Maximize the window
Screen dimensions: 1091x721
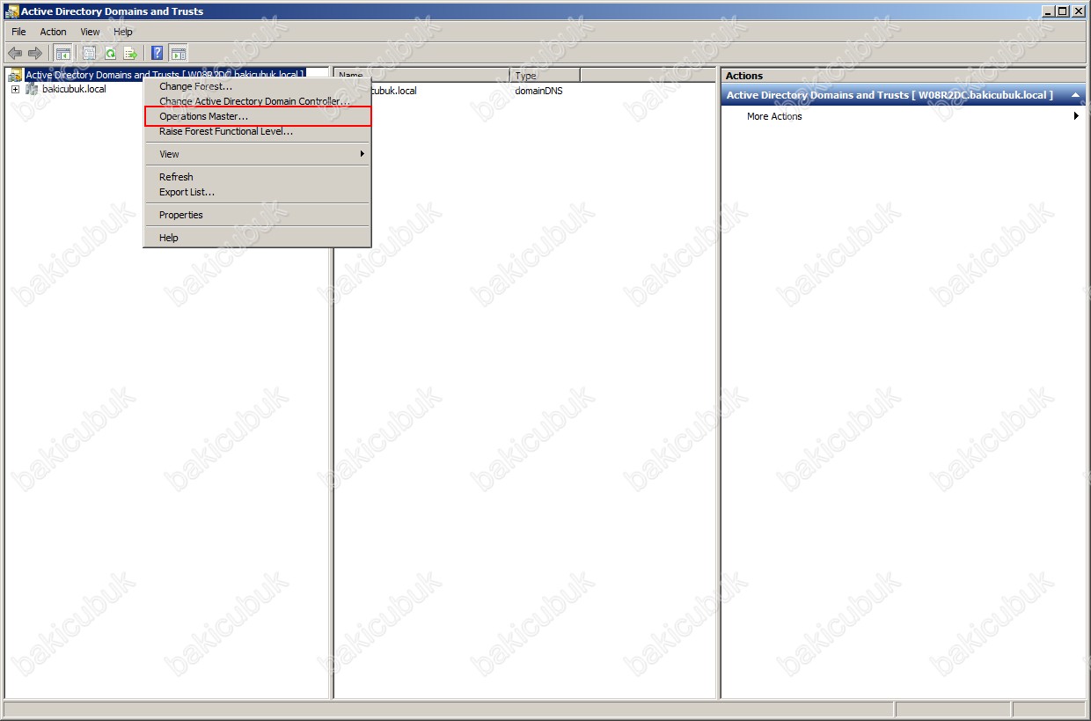[1063, 11]
